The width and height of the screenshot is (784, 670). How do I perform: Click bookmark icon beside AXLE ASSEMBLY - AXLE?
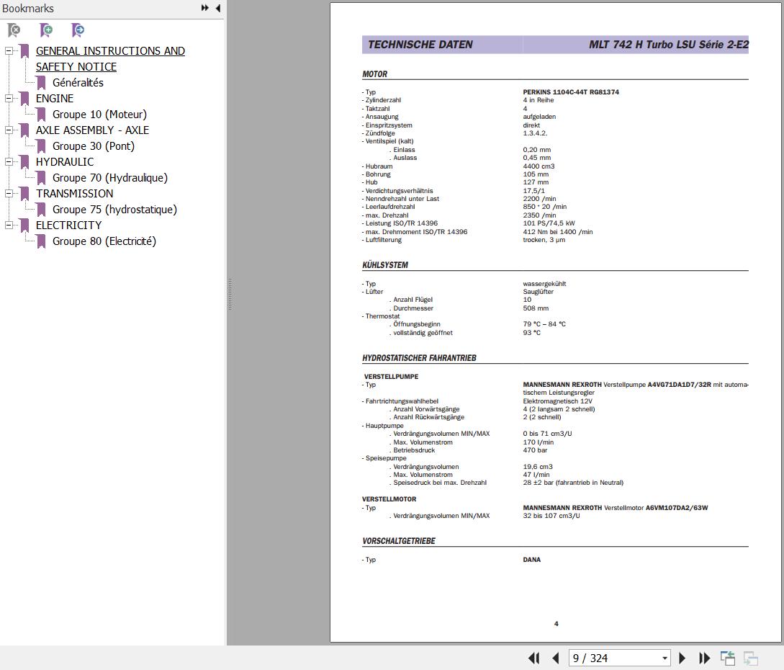tap(24, 130)
